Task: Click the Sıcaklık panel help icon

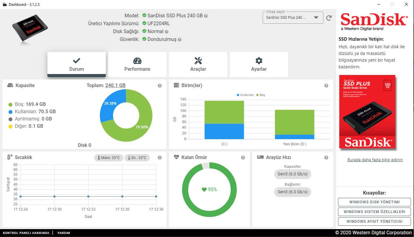Action: pyautogui.click(x=160, y=157)
